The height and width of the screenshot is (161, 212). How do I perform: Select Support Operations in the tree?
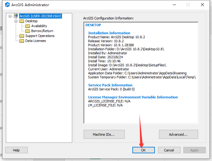pos(40,36)
